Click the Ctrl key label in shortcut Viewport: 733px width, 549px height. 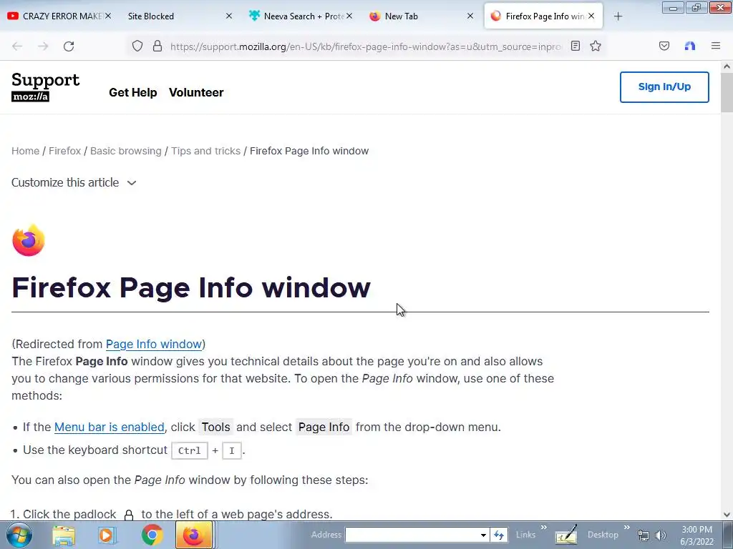pos(189,450)
